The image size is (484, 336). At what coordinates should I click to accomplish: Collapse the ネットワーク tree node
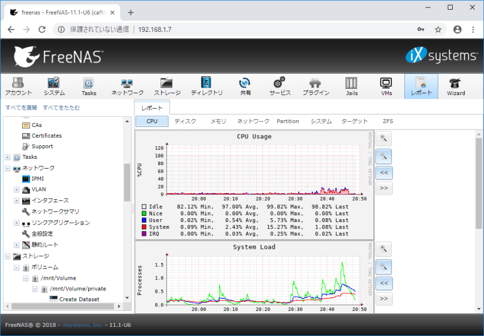7,169
